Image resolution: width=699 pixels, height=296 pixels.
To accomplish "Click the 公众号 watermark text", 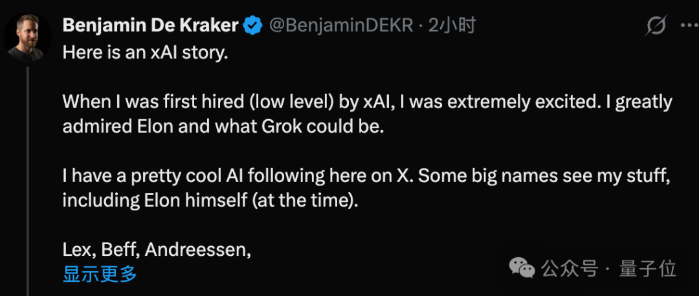I will tap(570, 268).
